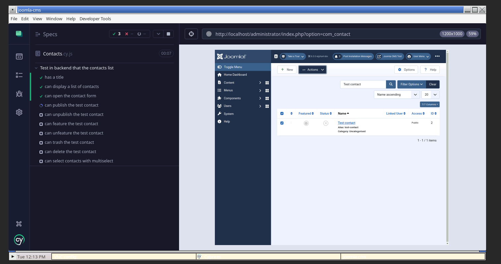Toggle published status of Test contact
The width and height of the screenshot is (501, 264).
click(x=326, y=123)
